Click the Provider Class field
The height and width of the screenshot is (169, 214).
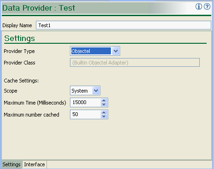[135, 63]
